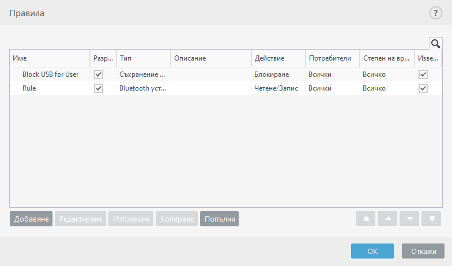Click the Четене/Запис action cell
The width and height of the screenshot is (452, 266).
(276, 88)
